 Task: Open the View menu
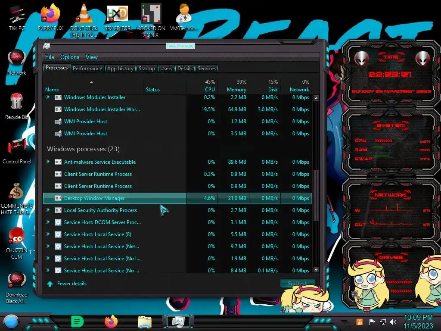(x=92, y=57)
